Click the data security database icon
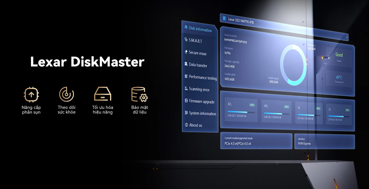 click(x=139, y=94)
